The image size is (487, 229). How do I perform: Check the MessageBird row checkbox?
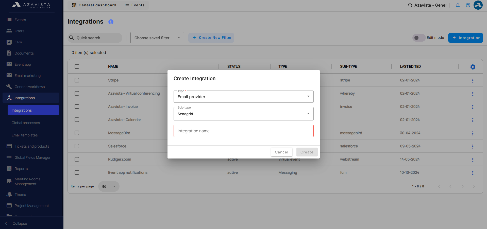(x=77, y=133)
